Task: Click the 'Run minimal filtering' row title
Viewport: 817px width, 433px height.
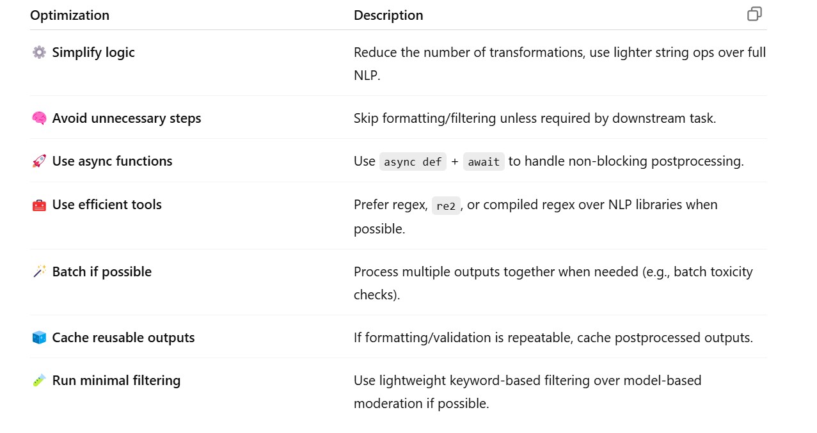Action: 116,381
